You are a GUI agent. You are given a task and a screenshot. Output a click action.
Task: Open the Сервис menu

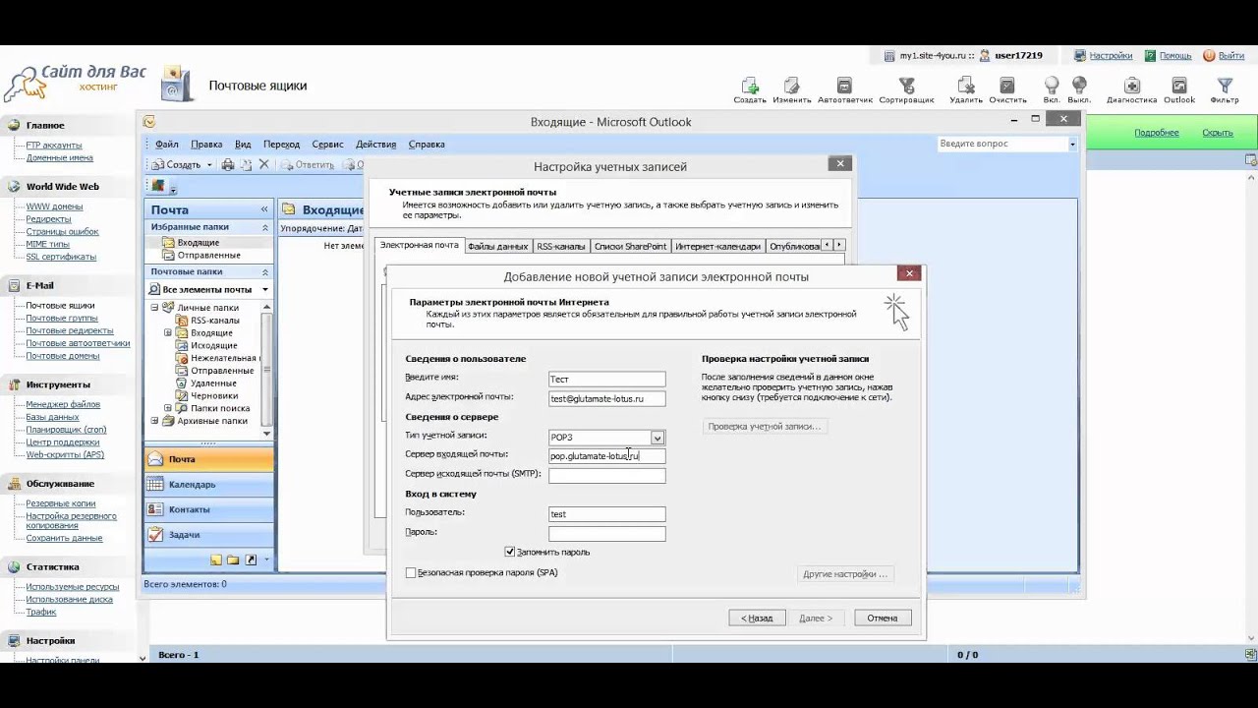pyautogui.click(x=328, y=145)
